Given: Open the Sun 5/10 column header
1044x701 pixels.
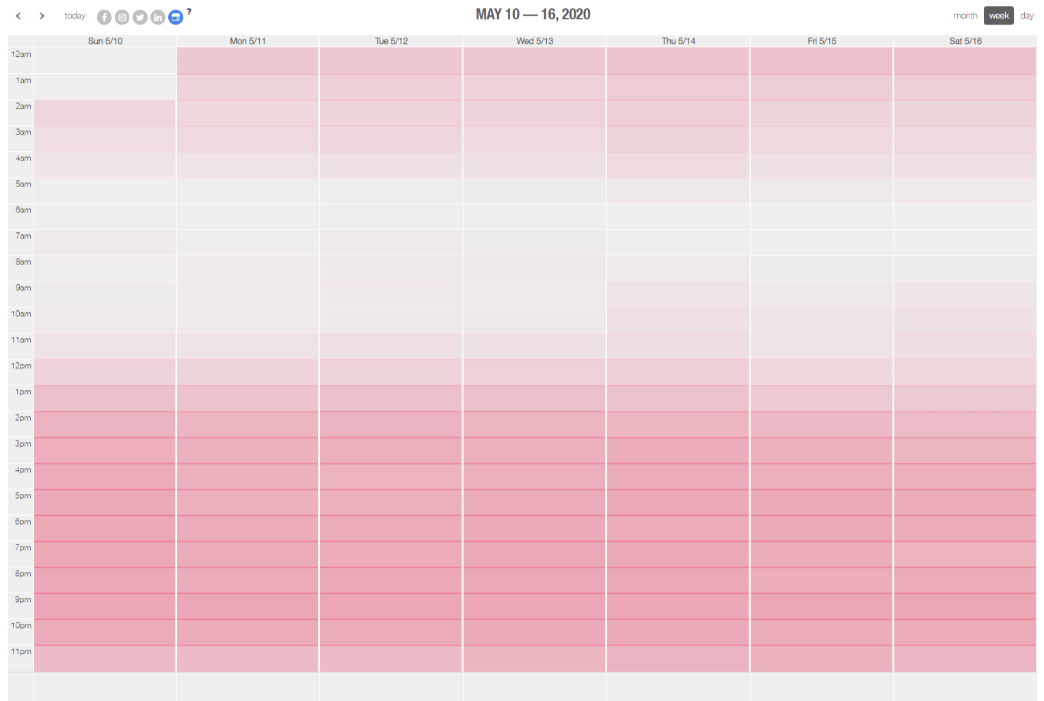Looking at the screenshot, I should click(105, 41).
